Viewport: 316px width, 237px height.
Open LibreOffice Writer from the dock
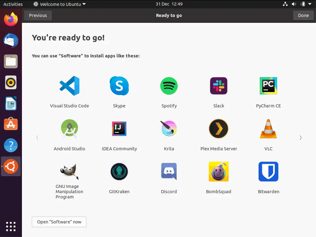click(x=11, y=103)
